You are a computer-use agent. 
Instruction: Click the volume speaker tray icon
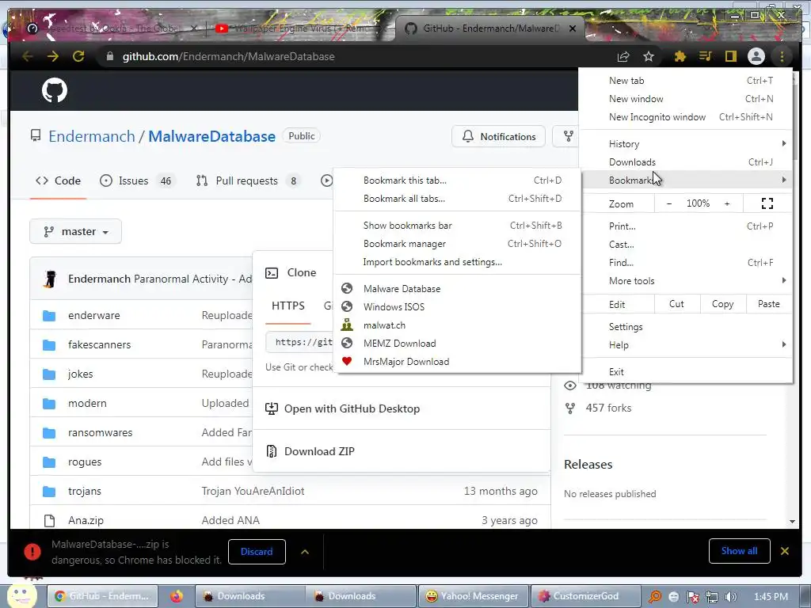click(x=731, y=597)
